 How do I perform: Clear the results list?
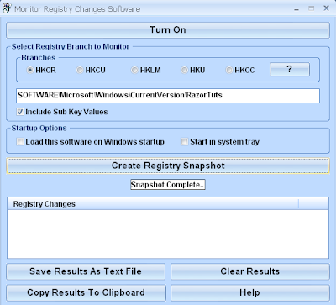click(250, 271)
